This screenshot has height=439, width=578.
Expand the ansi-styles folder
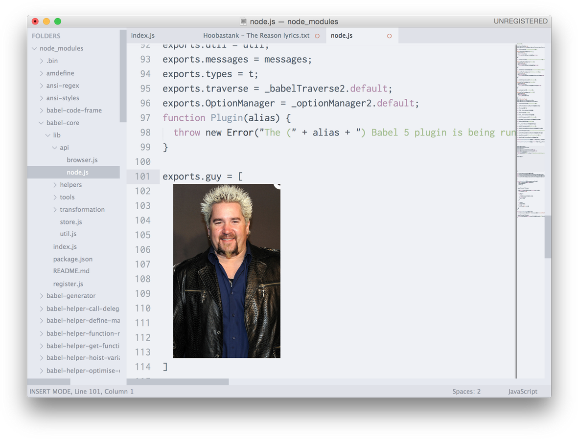point(41,98)
